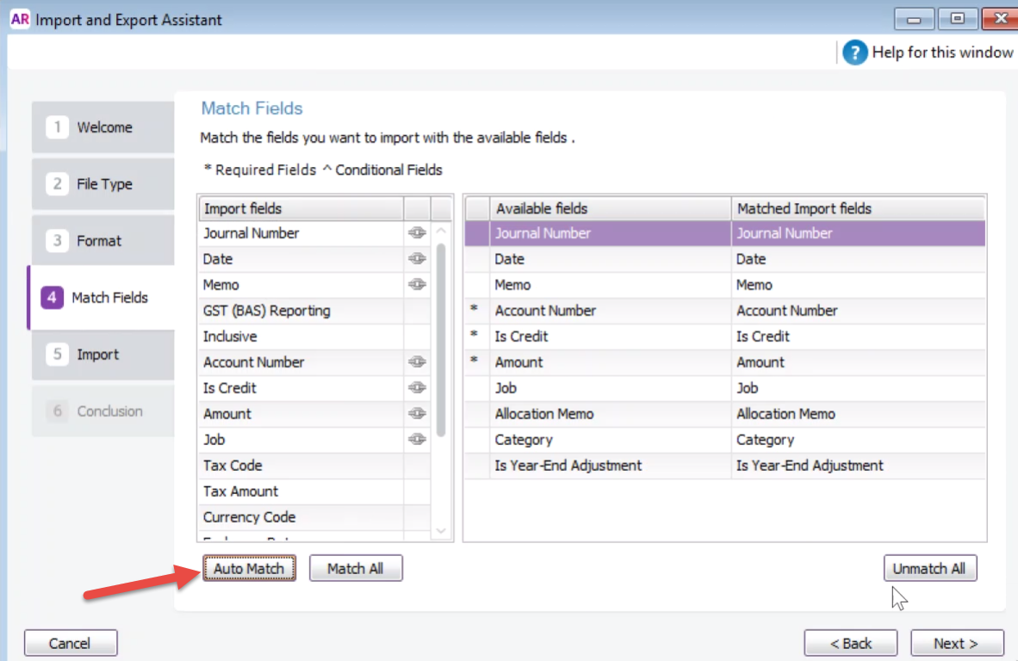The width and height of the screenshot is (1018, 661).
Task: Click the Import fields scrollbar thumb
Action: pyautogui.click(x=442, y=339)
